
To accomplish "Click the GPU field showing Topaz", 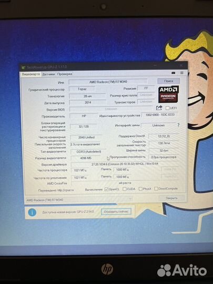I will click(x=82, y=89).
